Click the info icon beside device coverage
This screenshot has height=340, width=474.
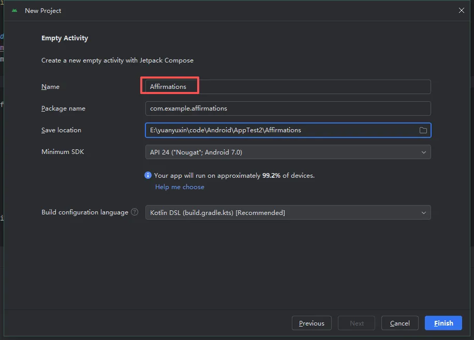pyautogui.click(x=148, y=175)
